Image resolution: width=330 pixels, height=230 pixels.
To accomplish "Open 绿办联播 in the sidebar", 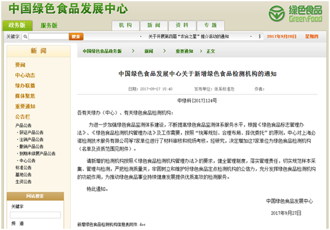I will (25, 86).
